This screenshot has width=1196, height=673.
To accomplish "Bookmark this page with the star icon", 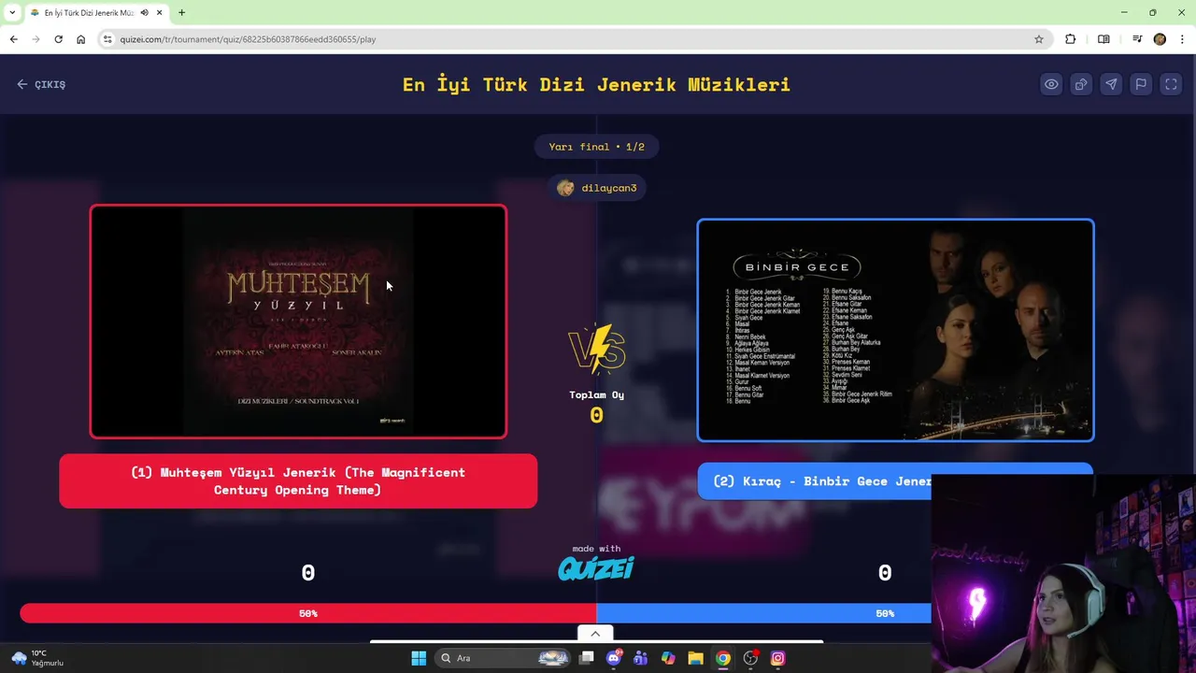I will click(1038, 39).
